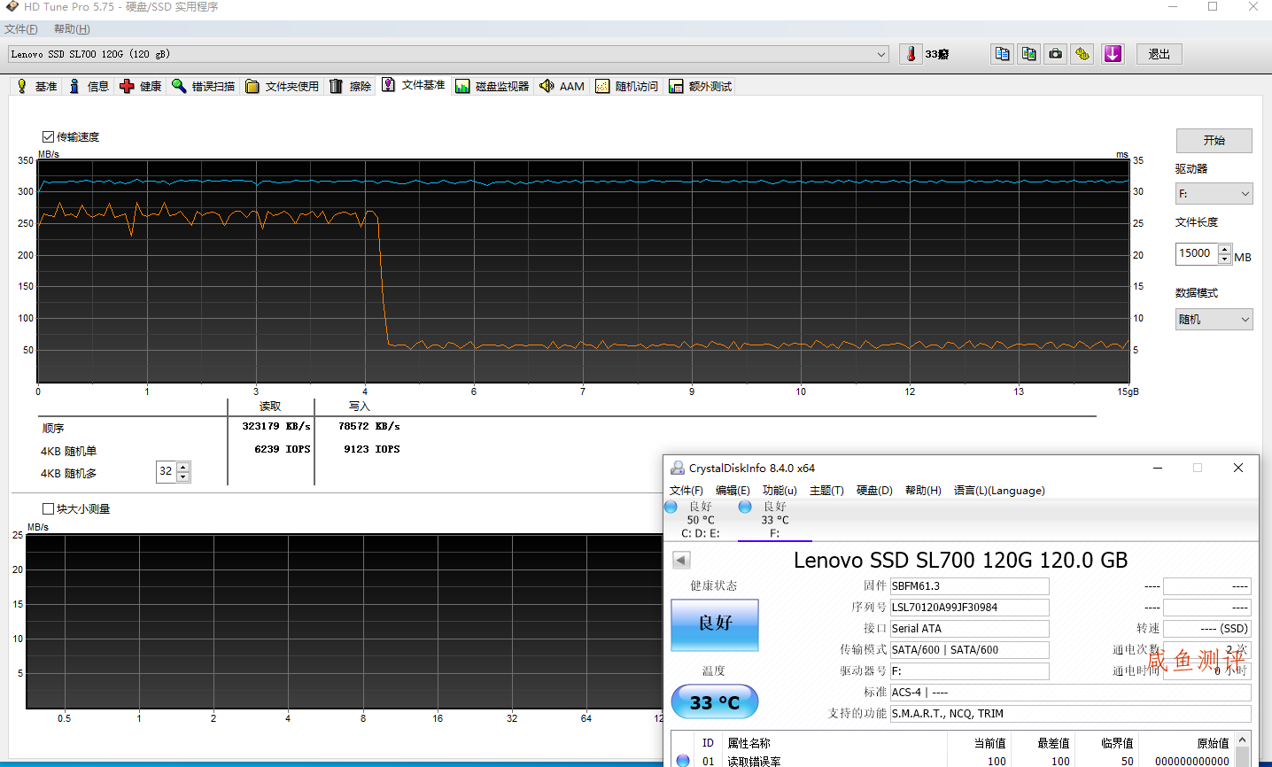Open the 额外测试 extra tests tab
The height and width of the screenshot is (767, 1272).
click(x=701, y=86)
